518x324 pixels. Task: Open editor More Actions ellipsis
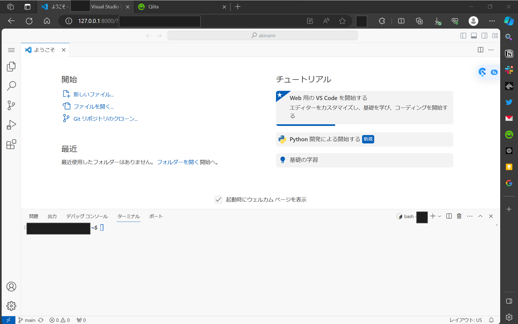point(491,50)
